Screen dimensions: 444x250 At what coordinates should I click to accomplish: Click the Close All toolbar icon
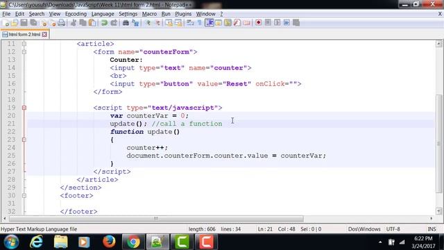coord(53,23)
